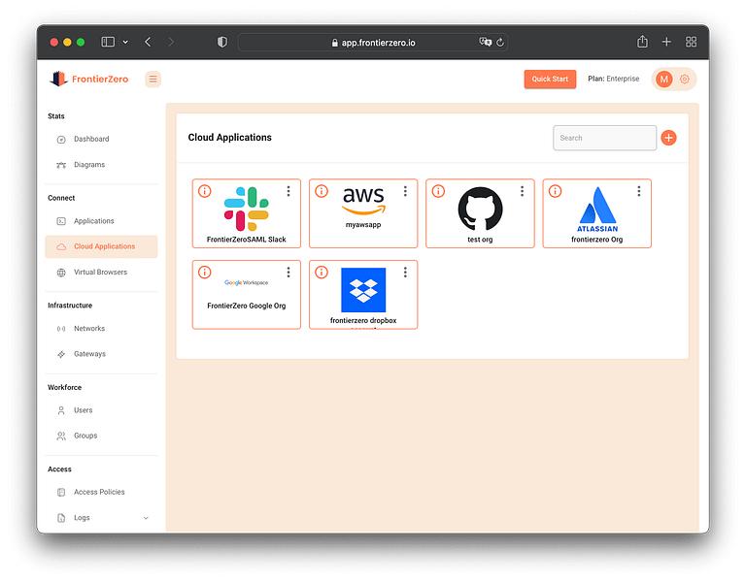The height and width of the screenshot is (582, 746).
Task: Open the M user avatar menu
Action: point(664,80)
